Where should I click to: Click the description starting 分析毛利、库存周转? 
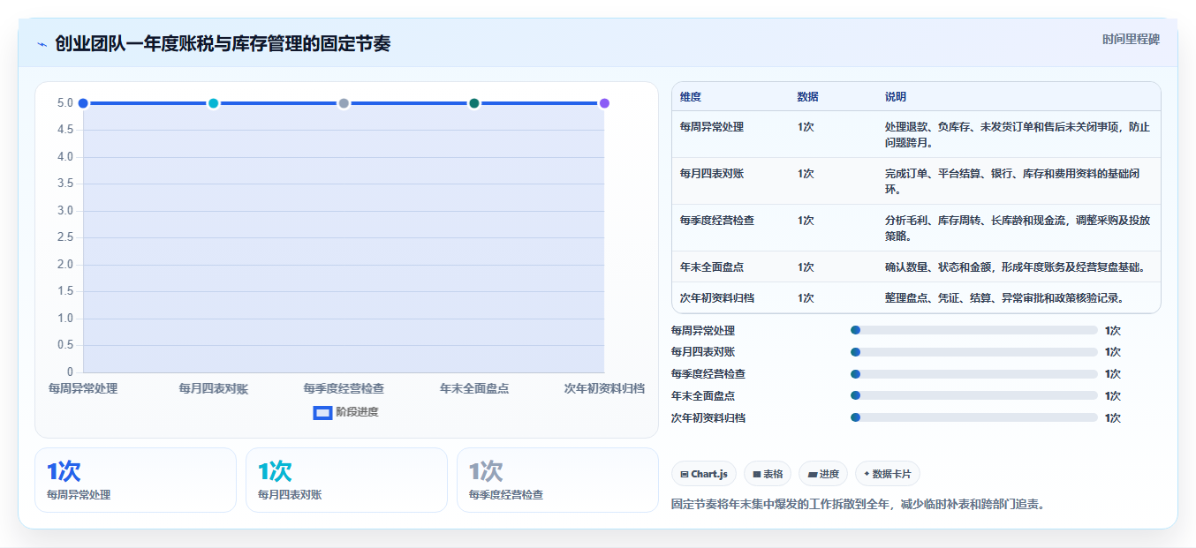(x=1018, y=228)
